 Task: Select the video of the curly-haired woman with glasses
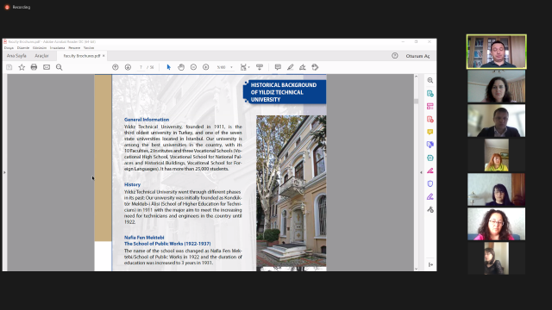click(x=497, y=224)
